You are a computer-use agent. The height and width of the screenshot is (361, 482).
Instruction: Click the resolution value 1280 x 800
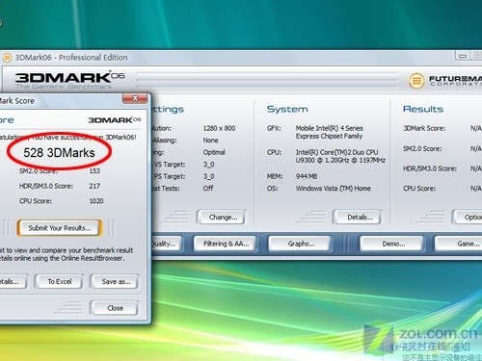pos(219,128)
